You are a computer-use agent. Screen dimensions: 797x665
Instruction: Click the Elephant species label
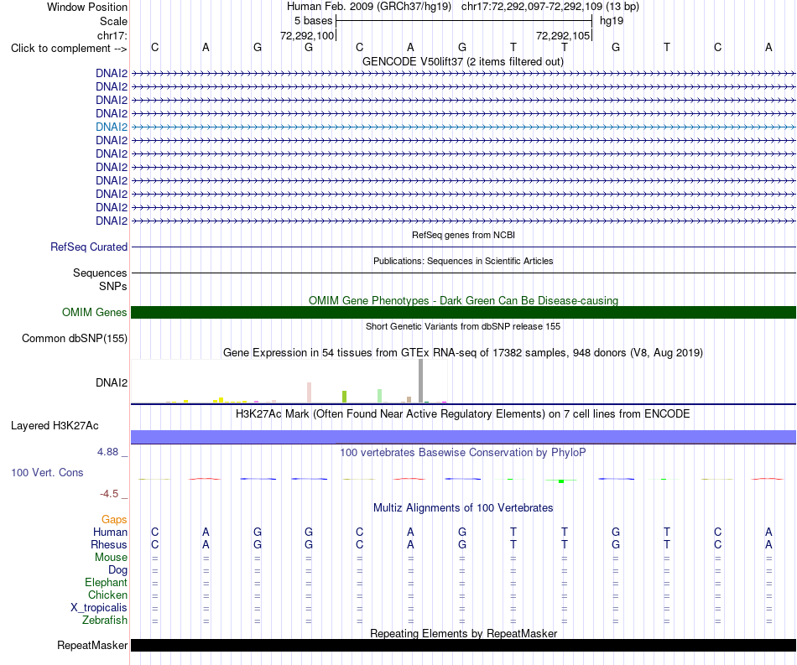pos(106,582)
